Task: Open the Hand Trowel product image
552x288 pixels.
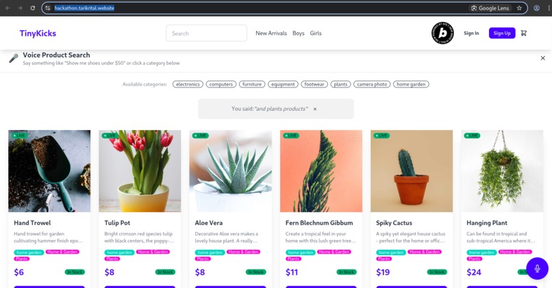Action: [x=49, y=171]
